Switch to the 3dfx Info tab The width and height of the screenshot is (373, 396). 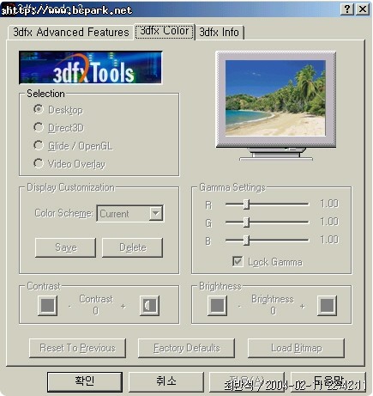tap(220, 32)
